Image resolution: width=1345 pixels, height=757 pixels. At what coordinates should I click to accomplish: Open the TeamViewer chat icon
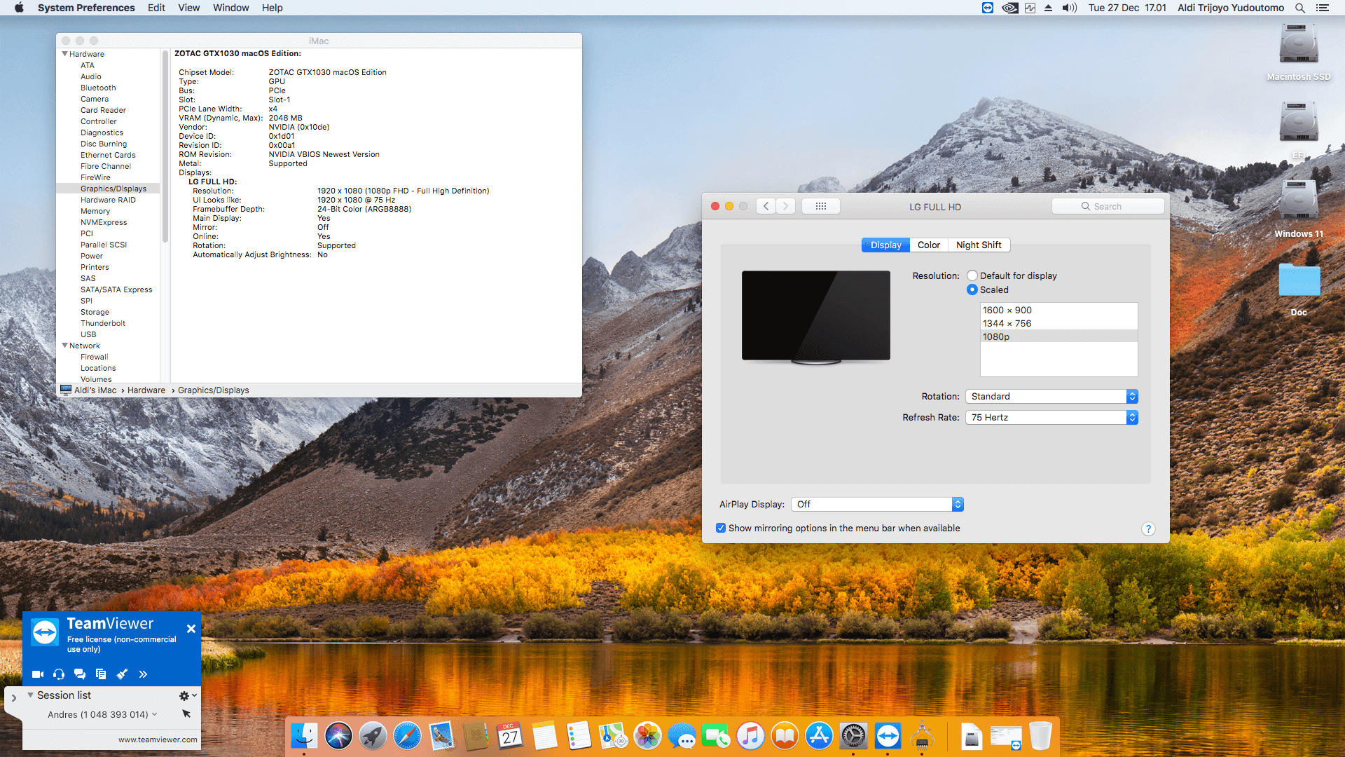[x=80, y=674]
